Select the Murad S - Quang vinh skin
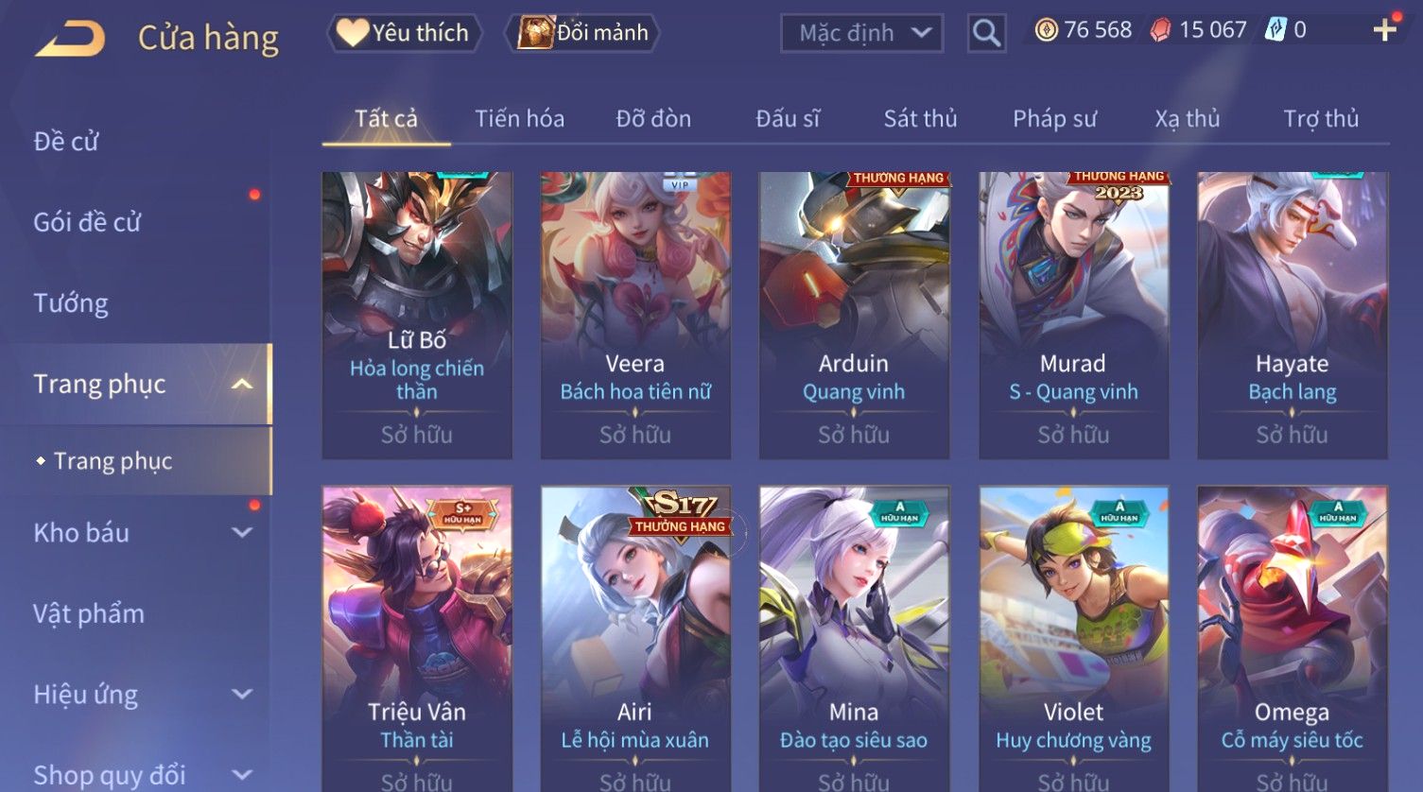Image resolution: width=1423 pixels, height=792 pixels. pyautogui.click(x=1073, y=315)
